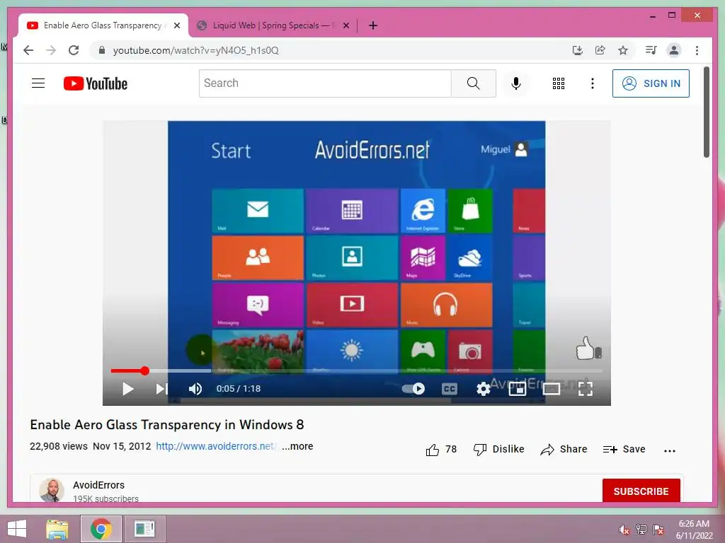The image size is (725, 543).
Task: Open Windows Start button
Action: pos(17,529)
